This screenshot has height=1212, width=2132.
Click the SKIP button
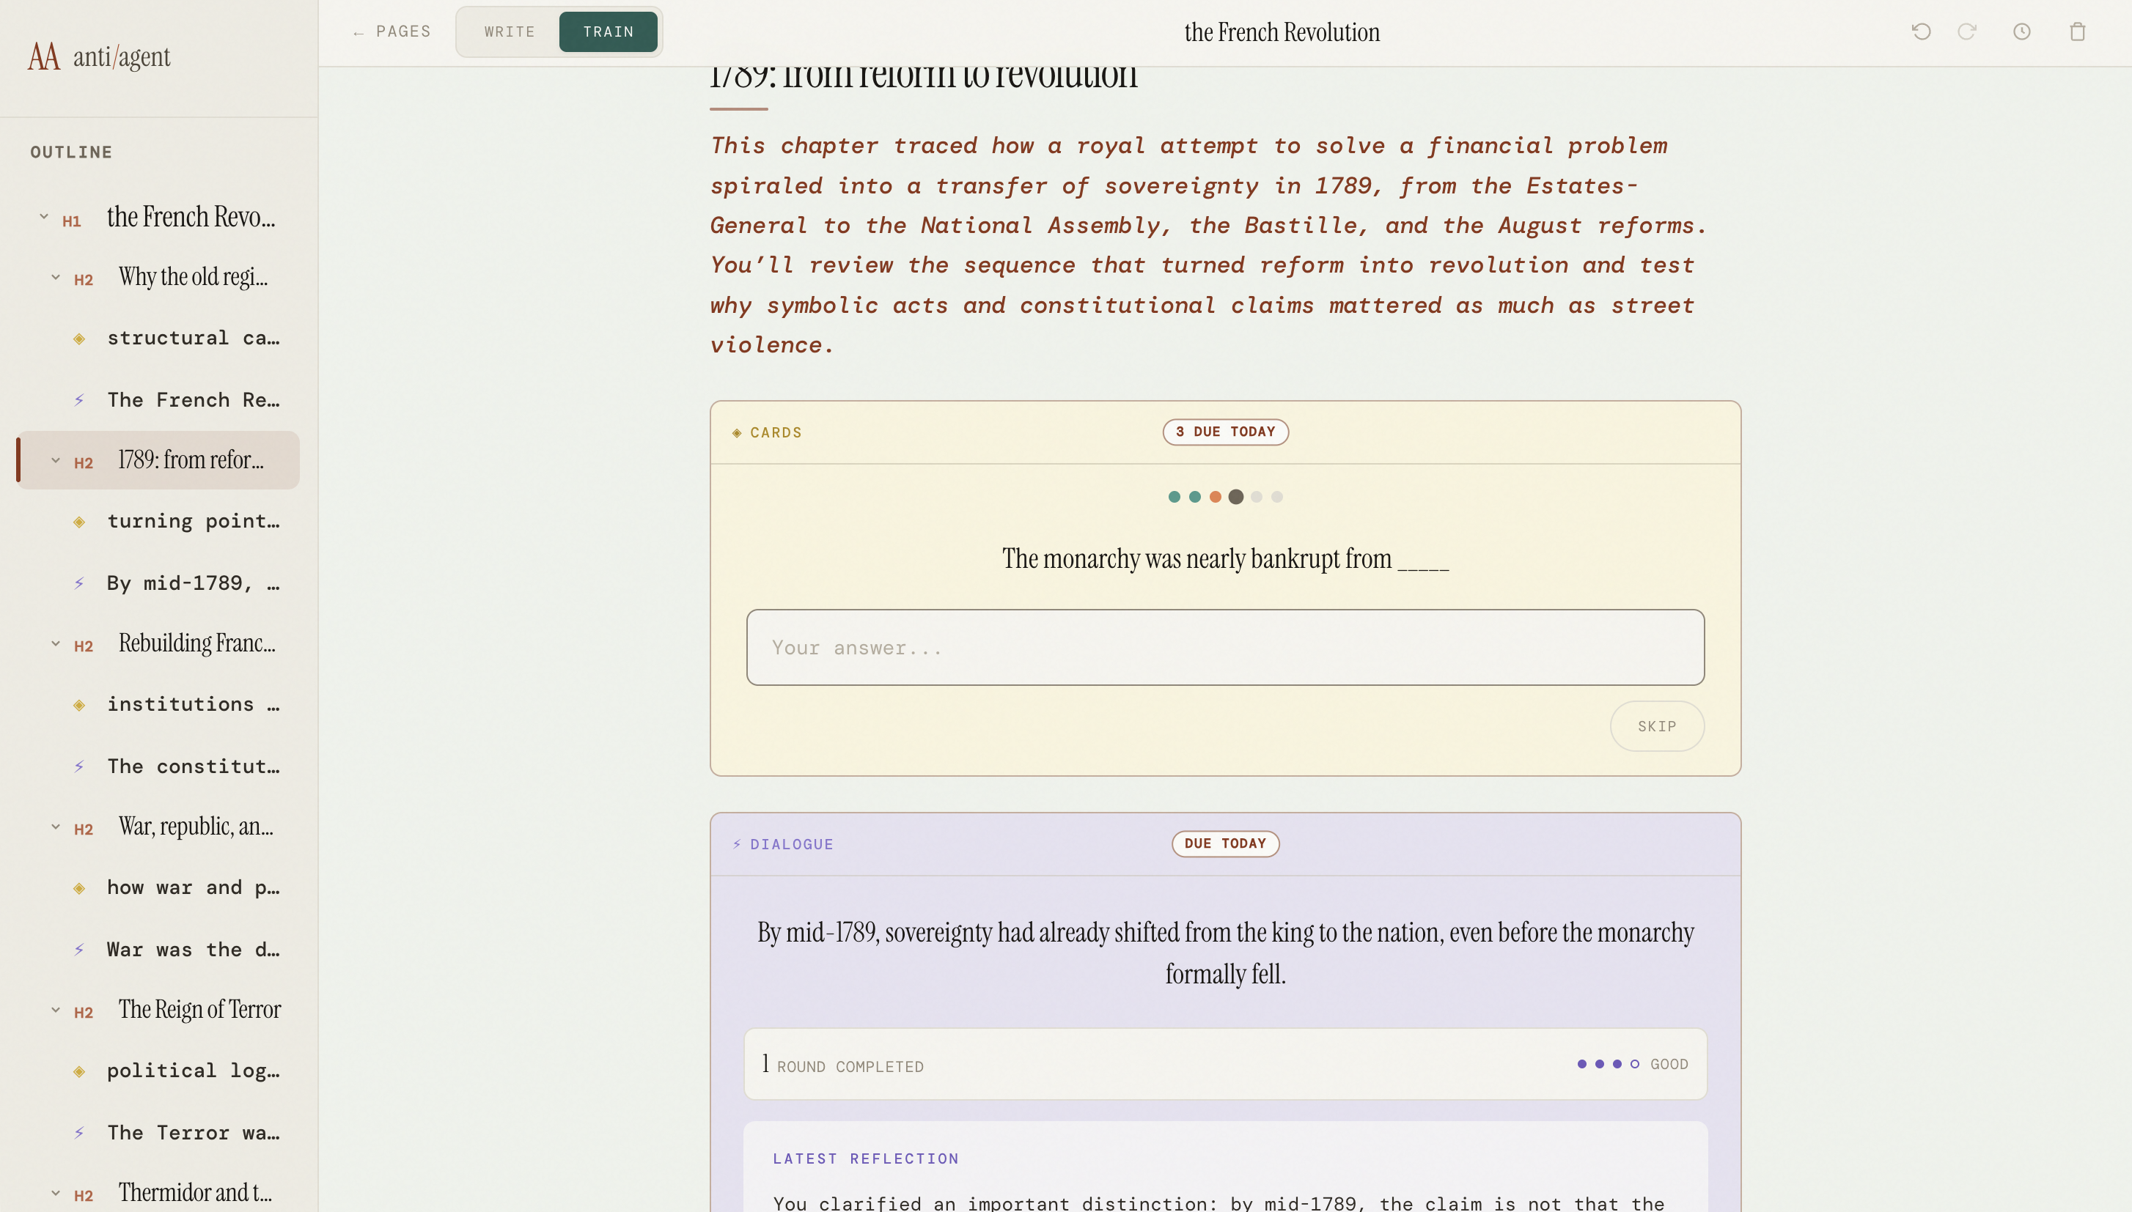pyautogui.click(x=1656, y=726)
